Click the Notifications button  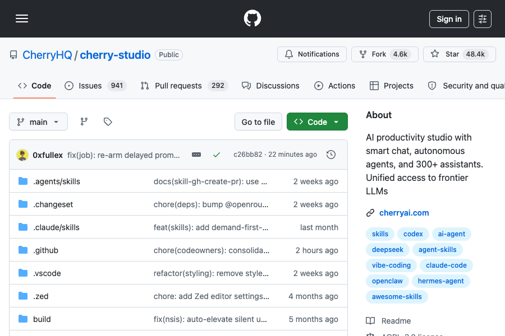pos(312,54)
